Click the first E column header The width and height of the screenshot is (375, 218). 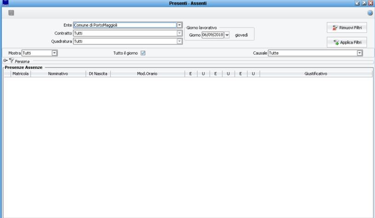(x=191, y=74)
